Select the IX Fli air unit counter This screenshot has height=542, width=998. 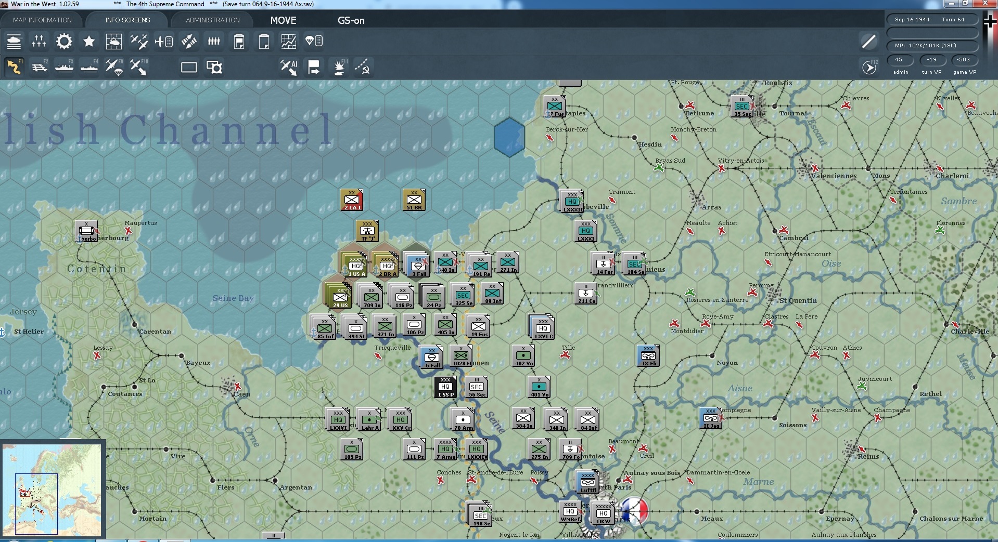[648, 356]
